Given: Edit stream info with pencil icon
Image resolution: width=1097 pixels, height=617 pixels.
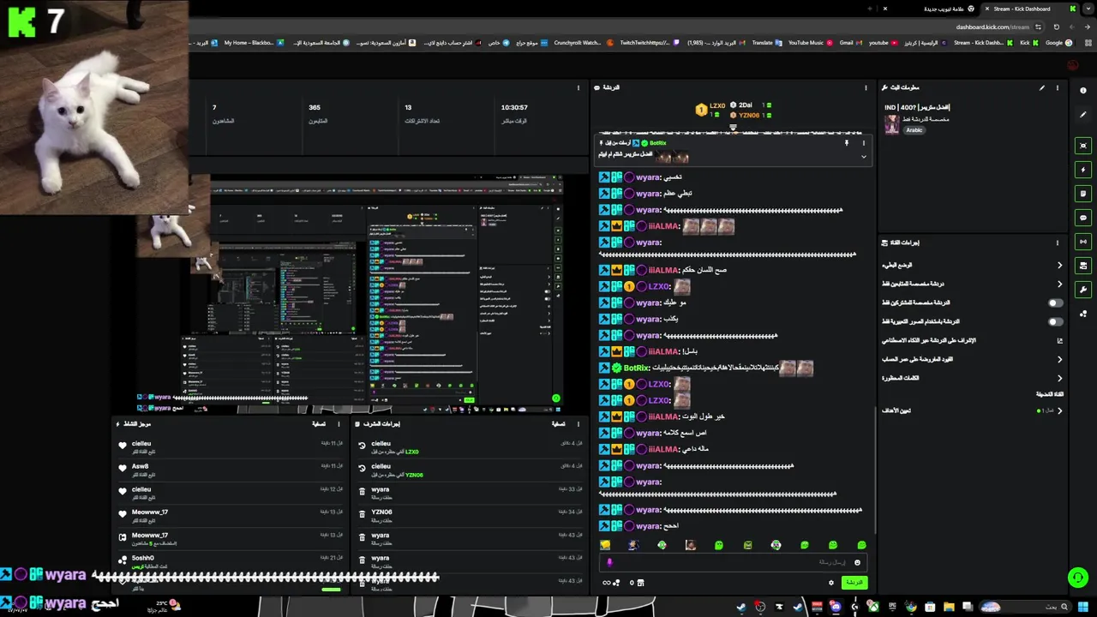Looking at the screenshot, I should point(1042,87).
